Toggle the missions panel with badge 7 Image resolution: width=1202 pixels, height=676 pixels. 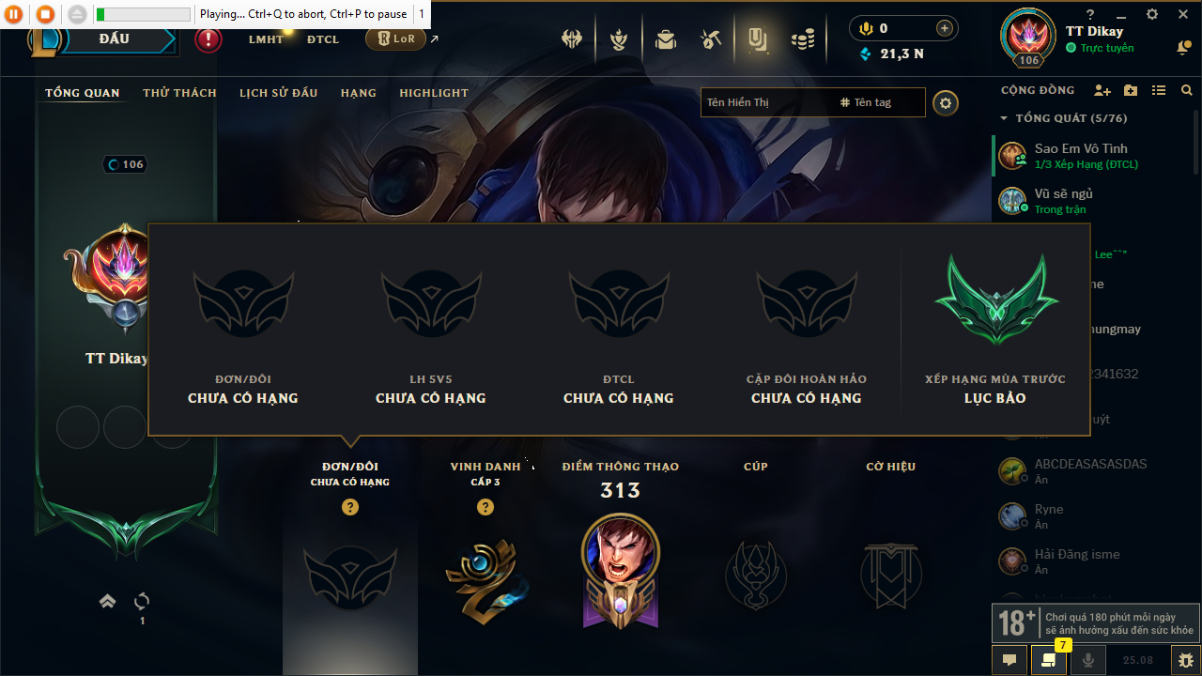(1049, 660)
